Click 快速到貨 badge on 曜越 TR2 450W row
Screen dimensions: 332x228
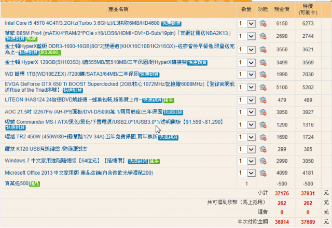pyautogui.click(x=169, y=137)
